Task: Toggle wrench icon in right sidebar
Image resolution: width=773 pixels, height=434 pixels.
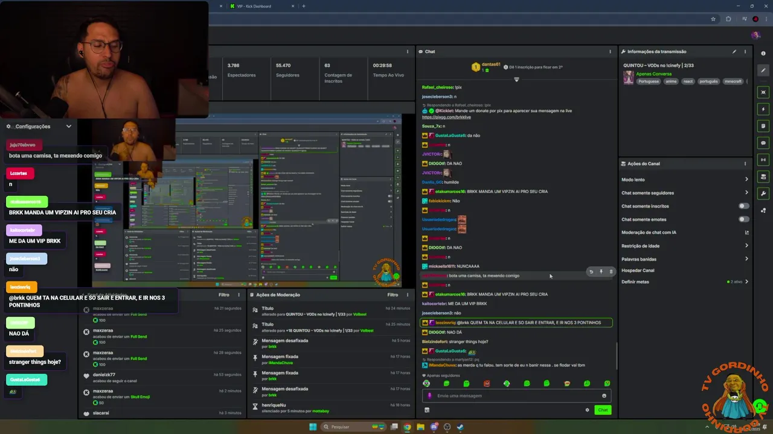Action: pyautogui.click(x=764, y=193)
